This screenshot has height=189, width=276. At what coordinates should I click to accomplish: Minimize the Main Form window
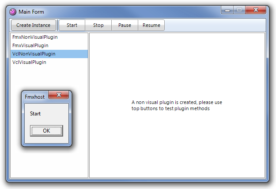tap(227, 10)
